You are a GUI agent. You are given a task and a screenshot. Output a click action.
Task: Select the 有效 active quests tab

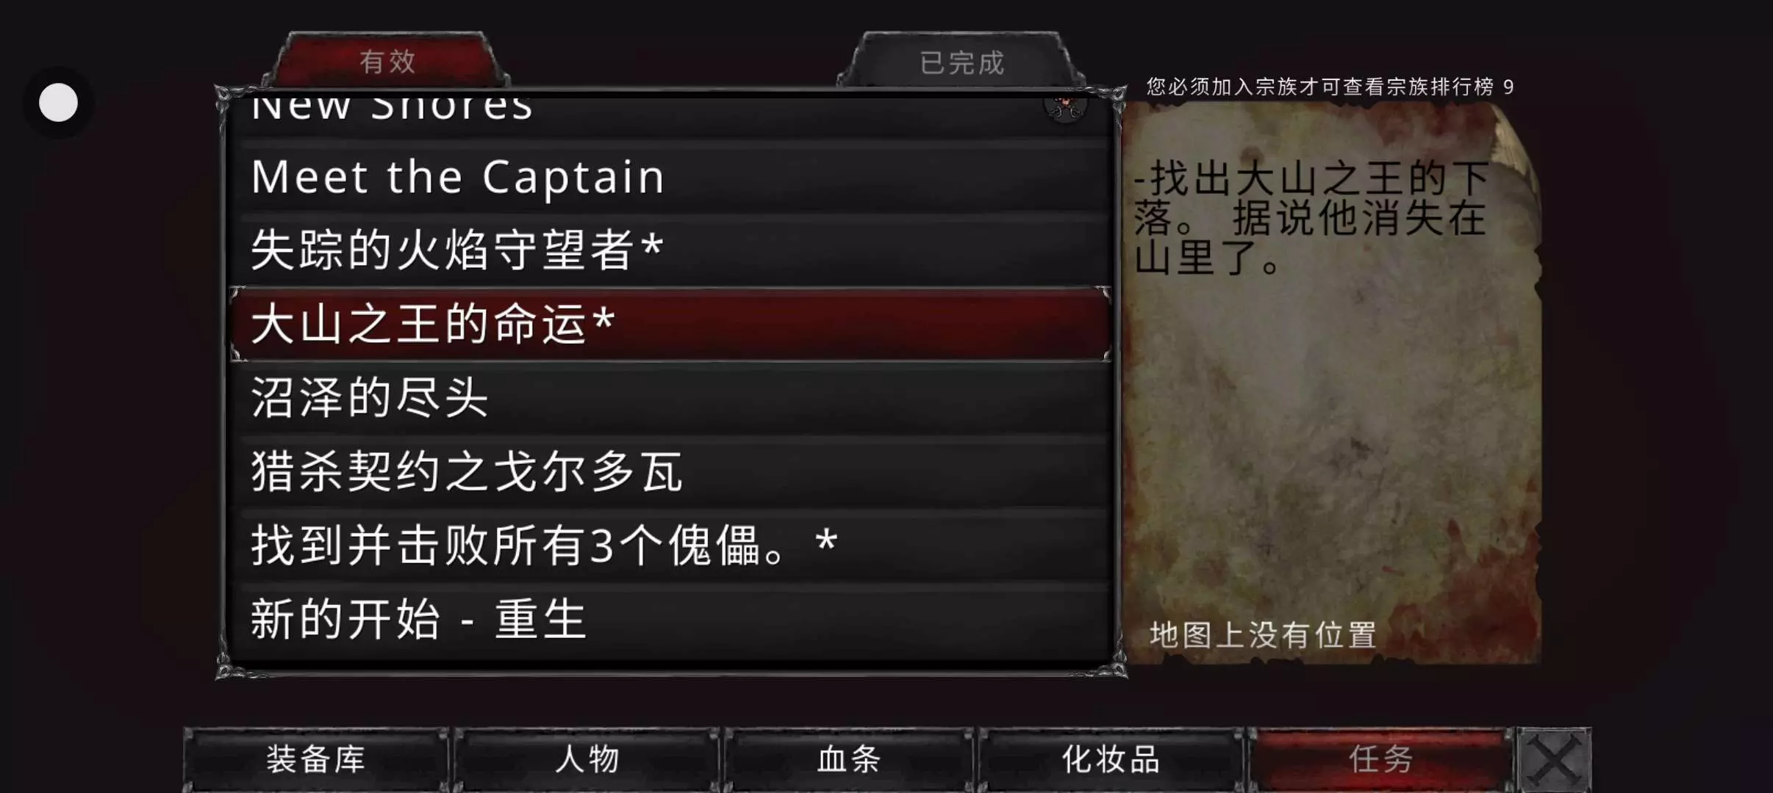pos(387,61)
